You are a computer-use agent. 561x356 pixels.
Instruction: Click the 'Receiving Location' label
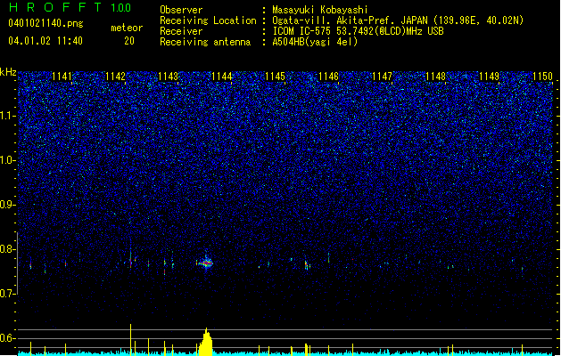[x=208, y=20]
